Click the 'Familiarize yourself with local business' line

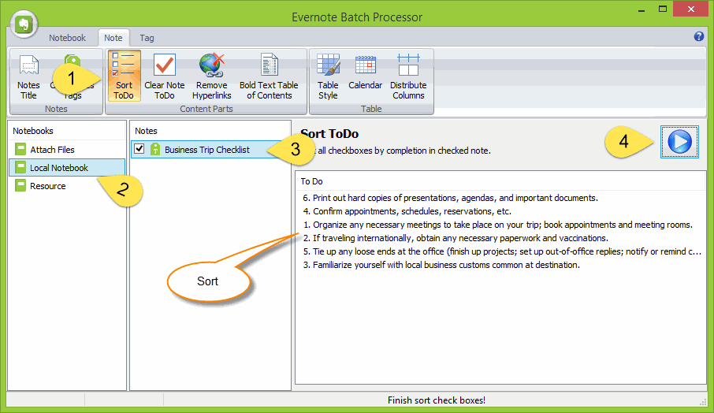[x=441, y=265]
